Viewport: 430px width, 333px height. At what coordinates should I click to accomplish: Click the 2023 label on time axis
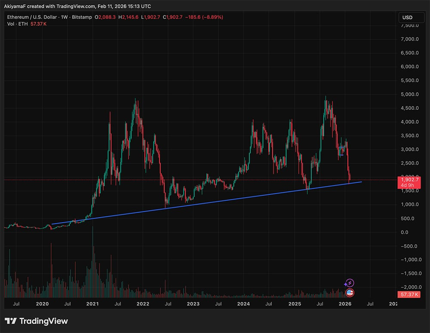click(x=193, y=304)
